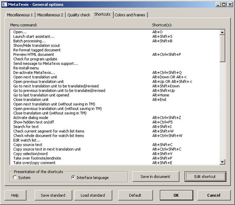Open Help for the dialog
This screenshot has height=205, width=235.
tap(15, 195)
